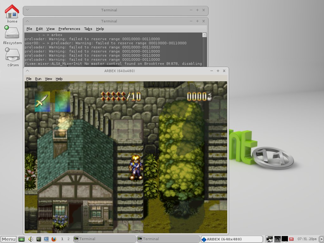Click the 'arbex' command text in terminal
The image size is (324, 243).
[57, 35]
